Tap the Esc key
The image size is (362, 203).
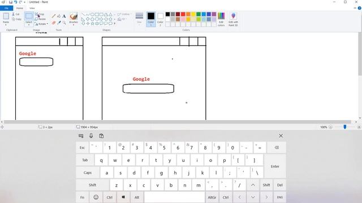click(x=82, y=148)
